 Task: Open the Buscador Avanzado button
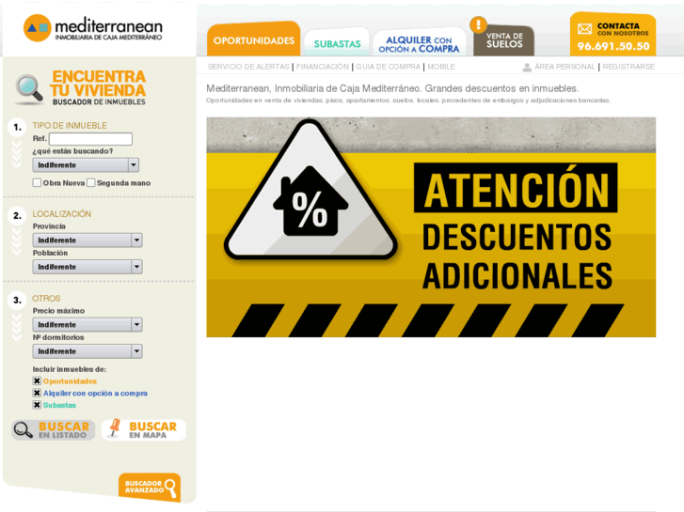pyautogui.click(x=150, y=487)
